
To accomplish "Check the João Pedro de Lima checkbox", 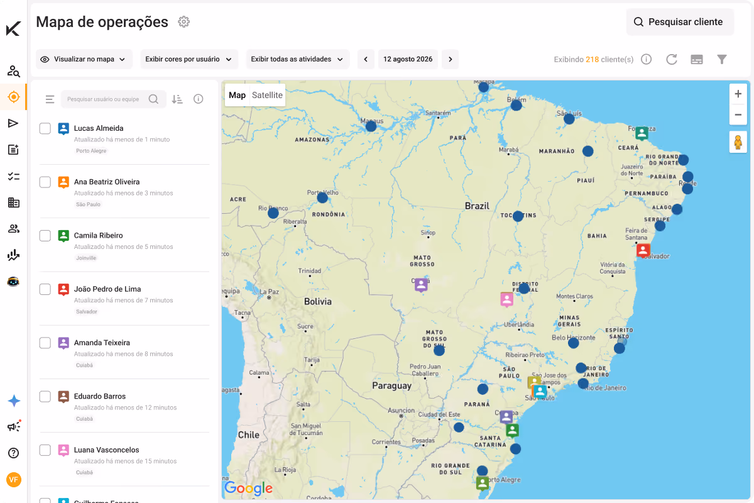I will point(45,289).
